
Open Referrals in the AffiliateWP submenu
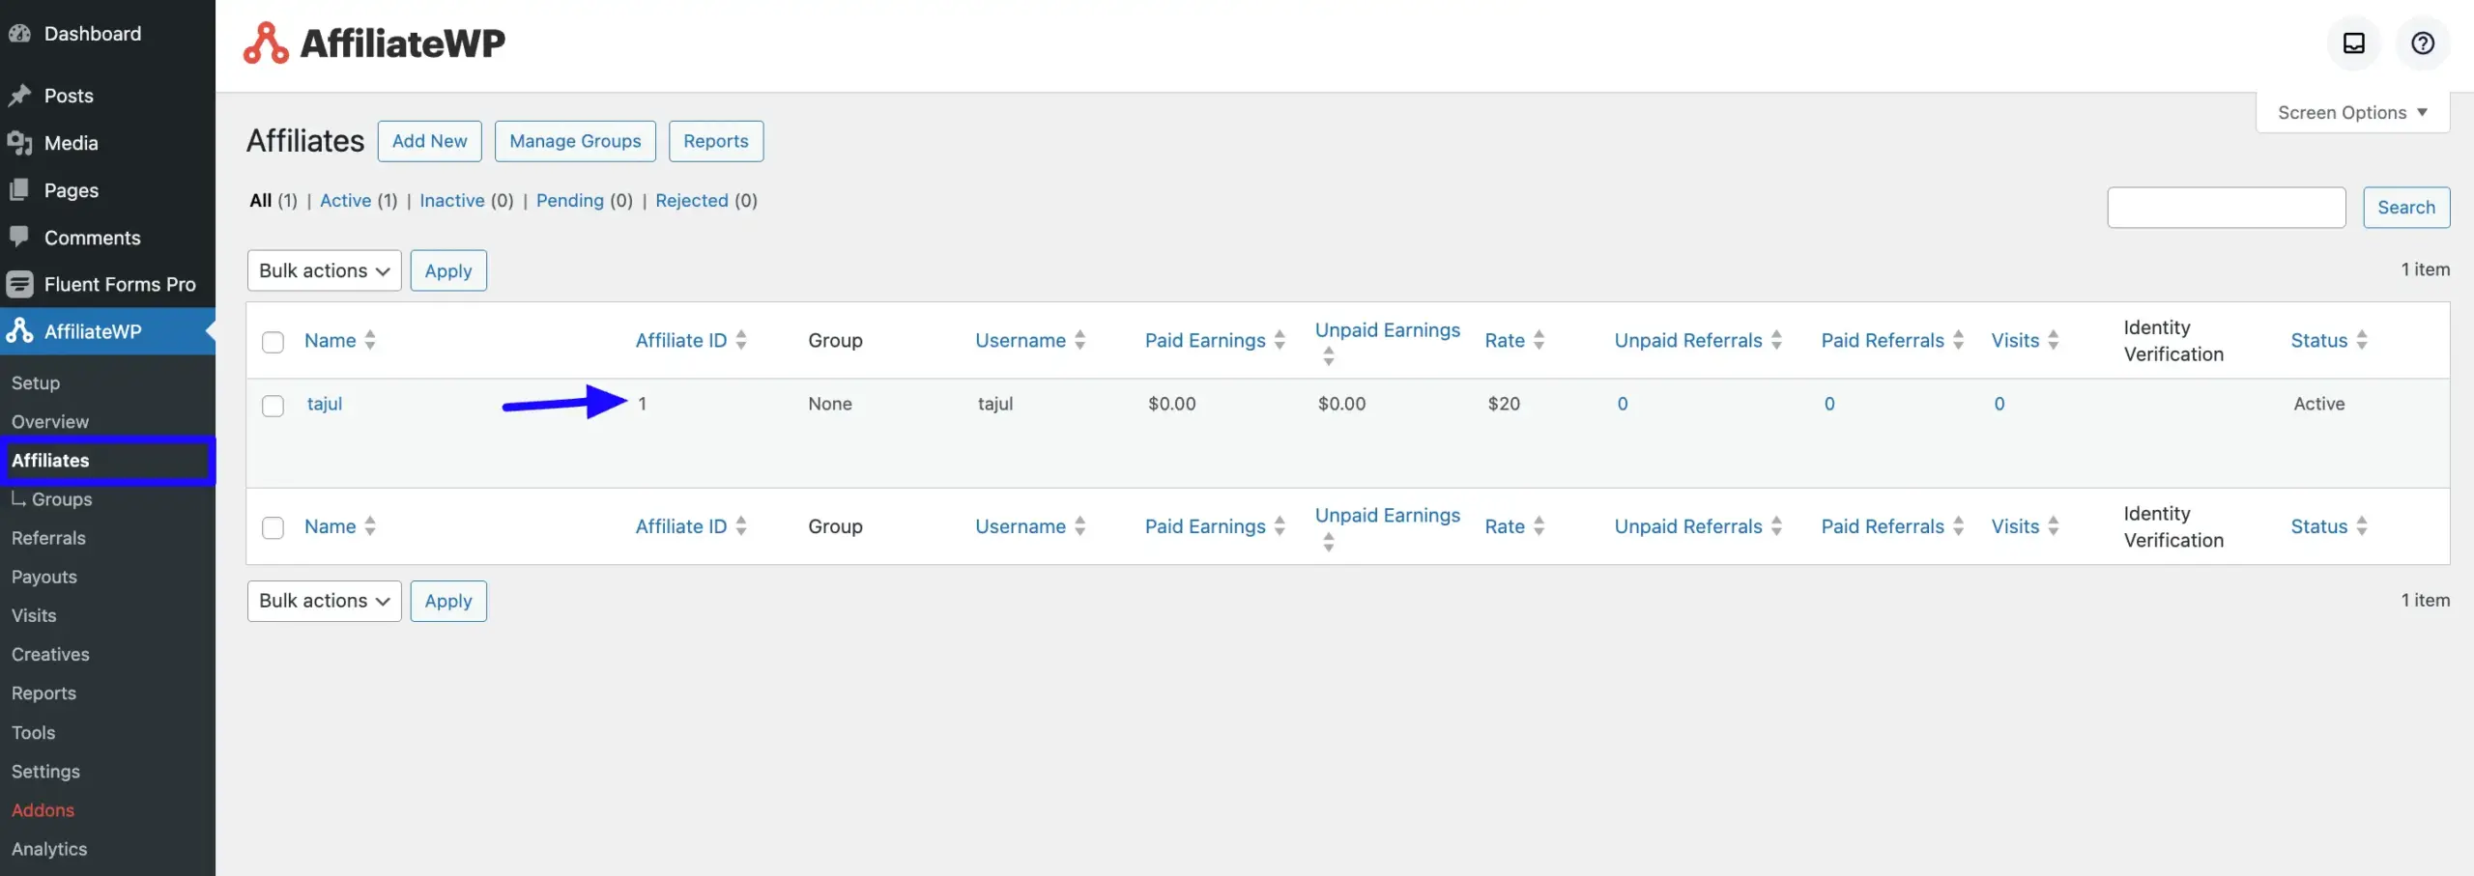(48, 538)
